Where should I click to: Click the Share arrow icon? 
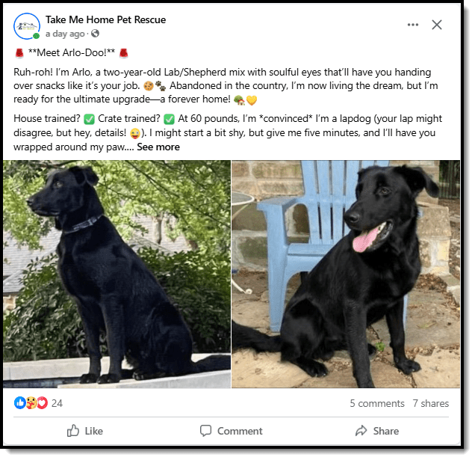click(361, 431)
